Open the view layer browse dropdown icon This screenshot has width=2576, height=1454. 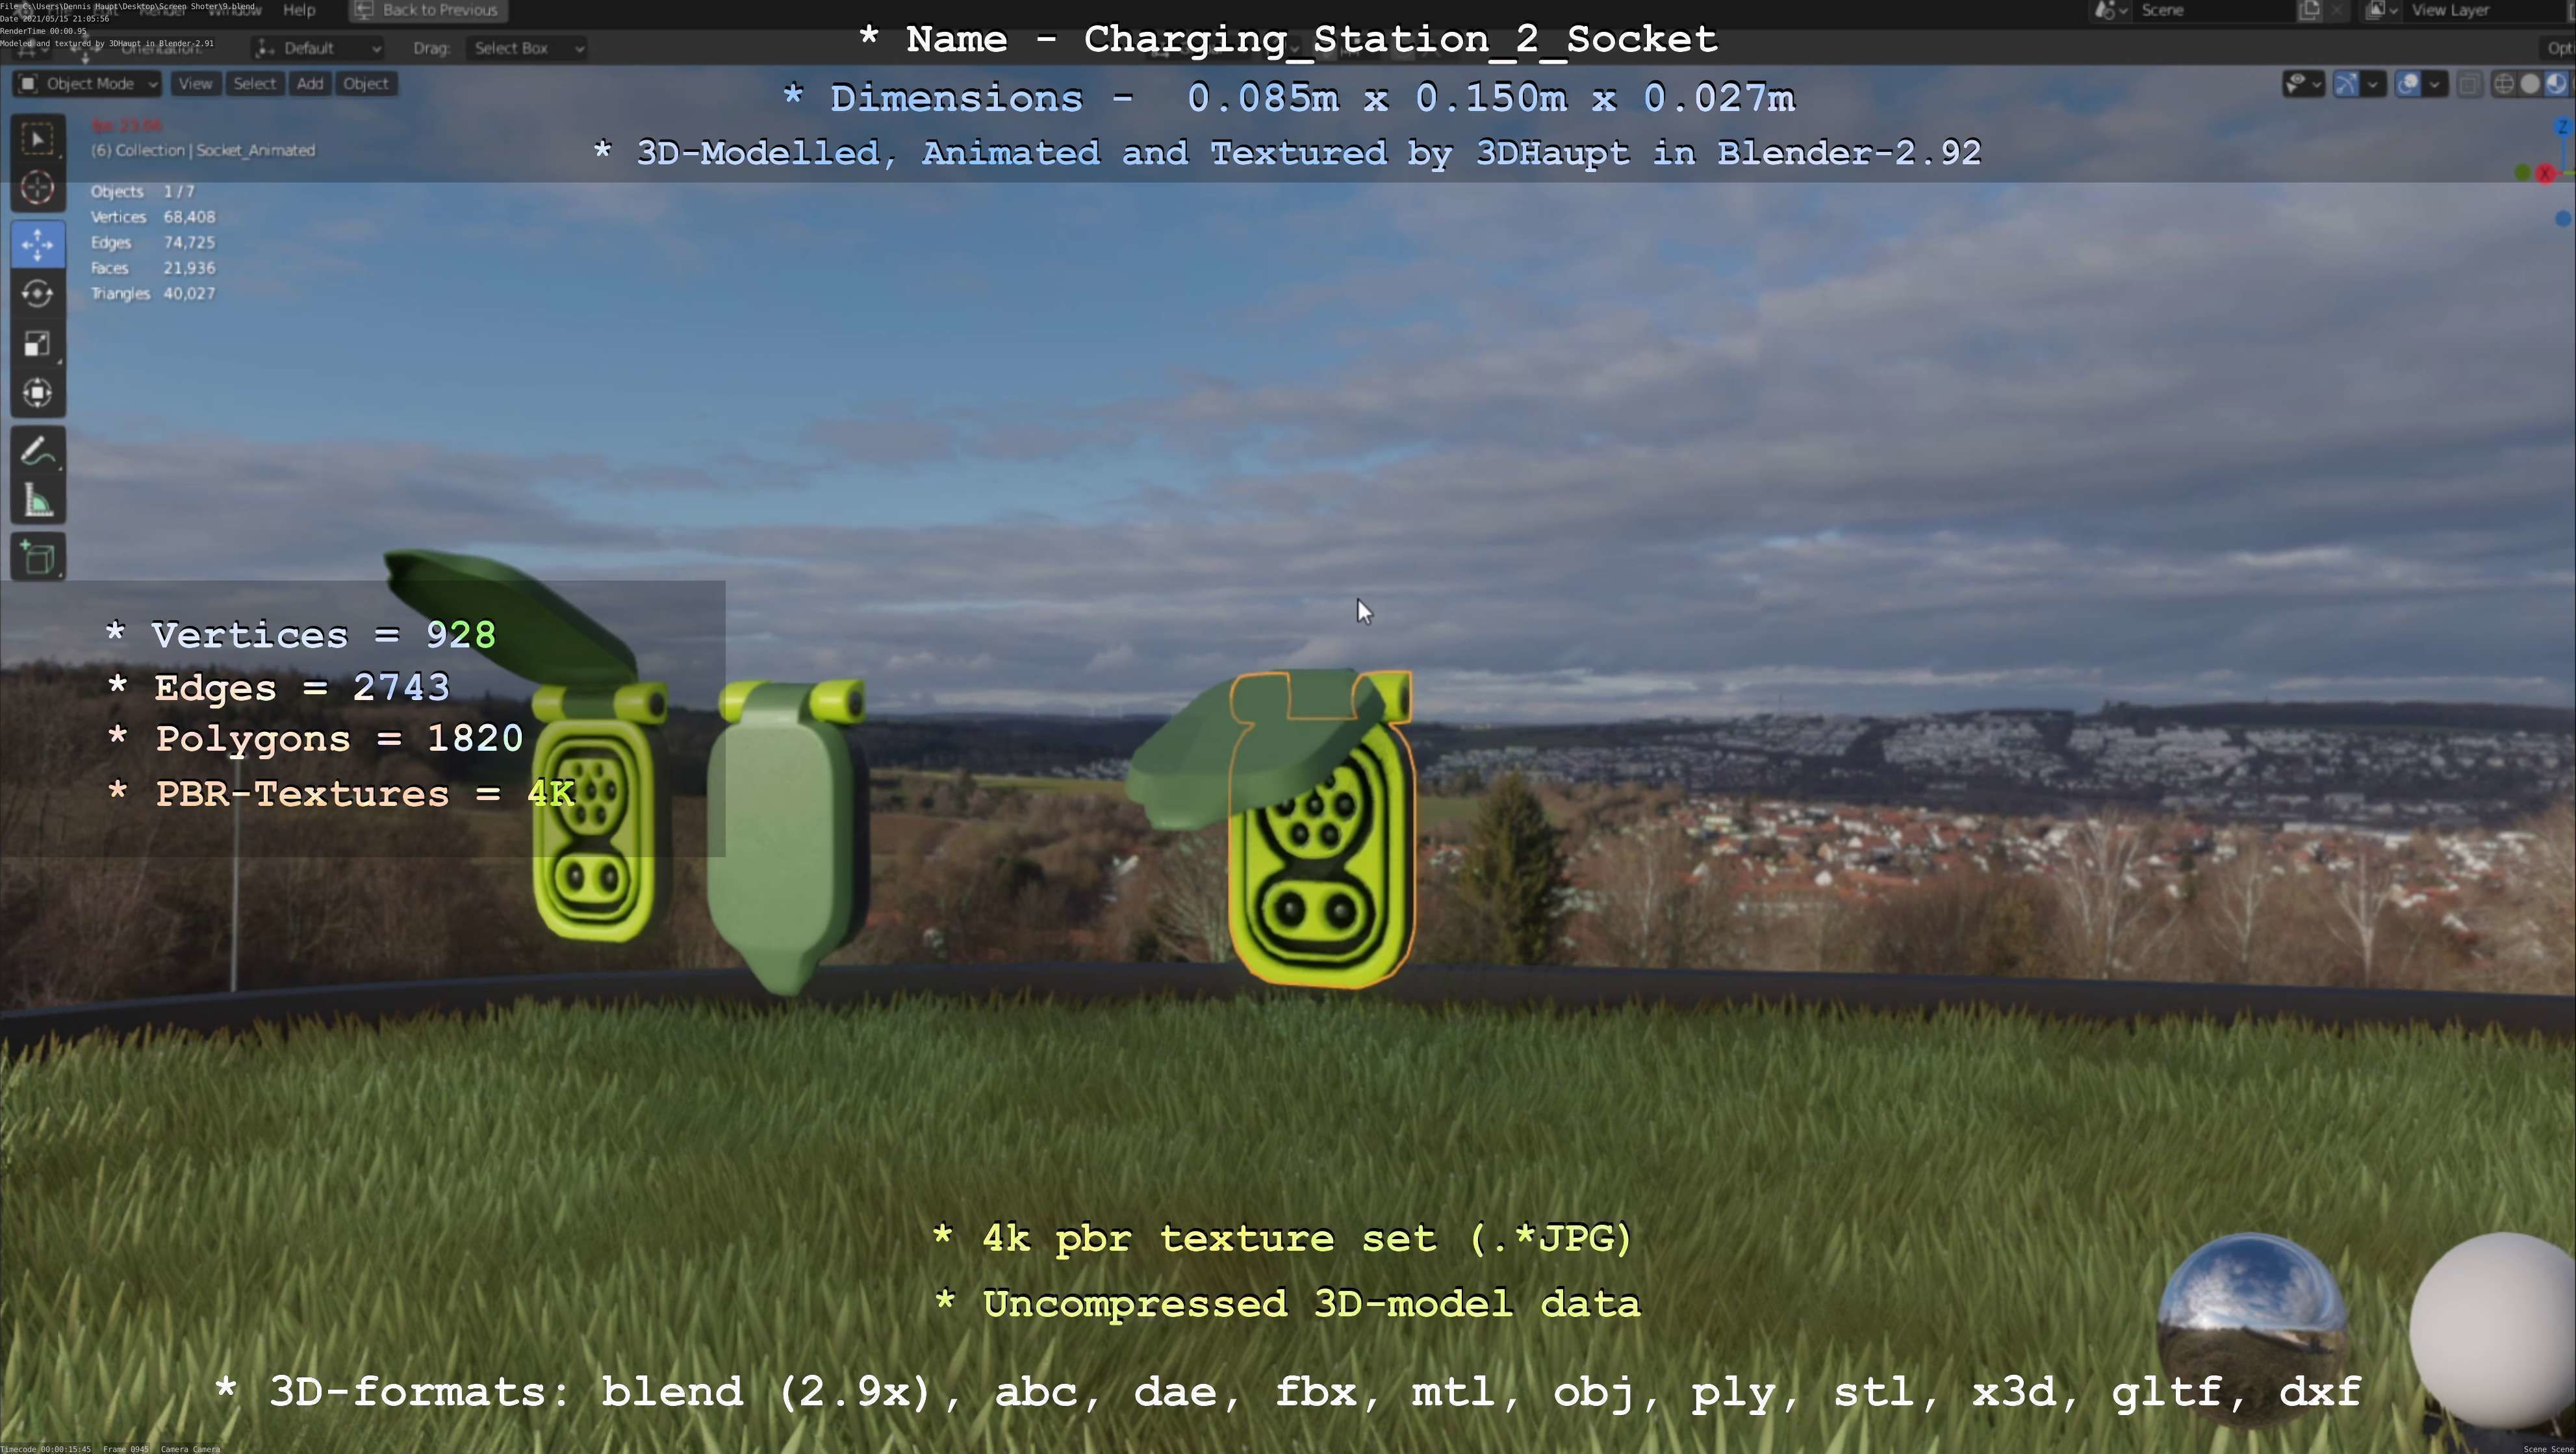pos(2382,10)
